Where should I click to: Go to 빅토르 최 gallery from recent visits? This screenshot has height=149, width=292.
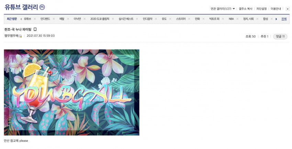[214, 19]
